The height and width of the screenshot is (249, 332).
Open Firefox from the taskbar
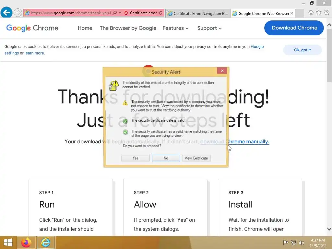(x=26, y=243)
